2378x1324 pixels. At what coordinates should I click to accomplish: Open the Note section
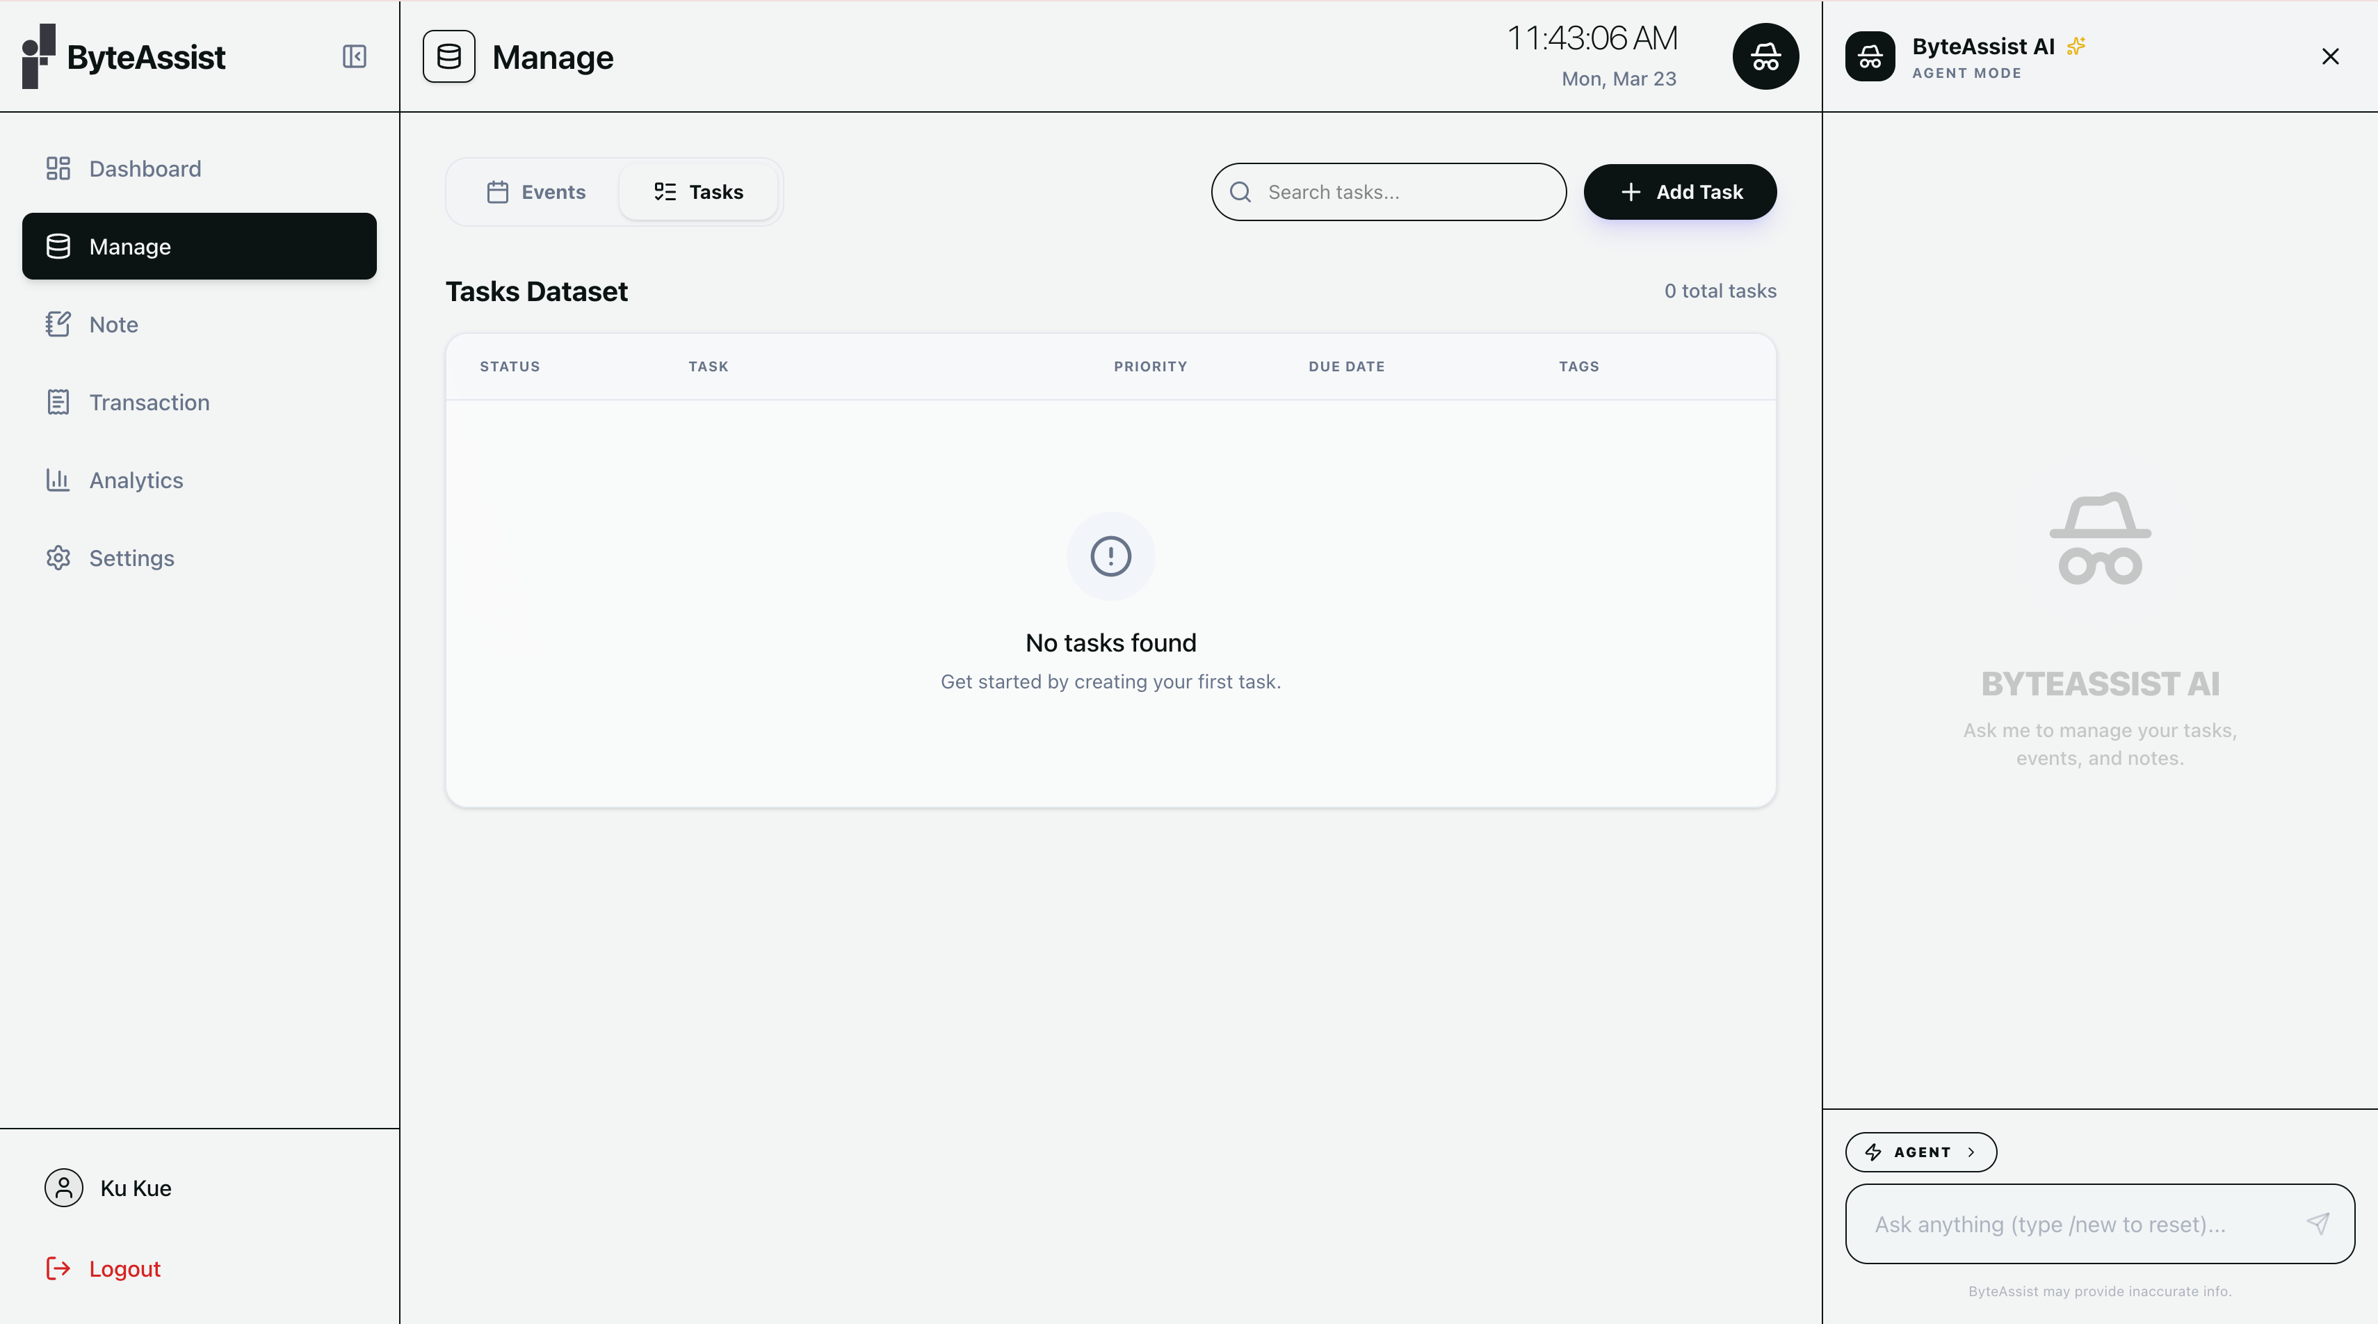tap(200, 325)
